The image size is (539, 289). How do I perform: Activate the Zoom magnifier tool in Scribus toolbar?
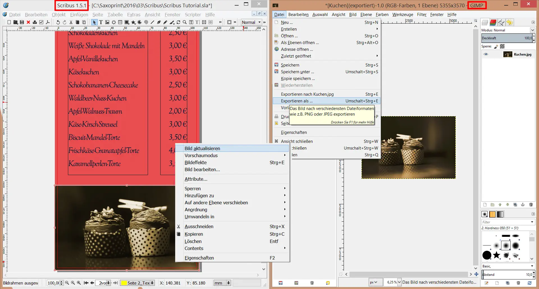pyautogui.click(x=184, y=22)
